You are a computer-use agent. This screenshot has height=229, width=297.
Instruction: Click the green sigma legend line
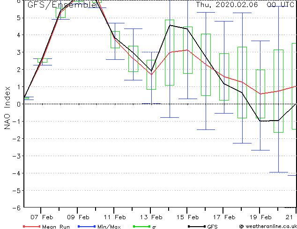[142, 226]
